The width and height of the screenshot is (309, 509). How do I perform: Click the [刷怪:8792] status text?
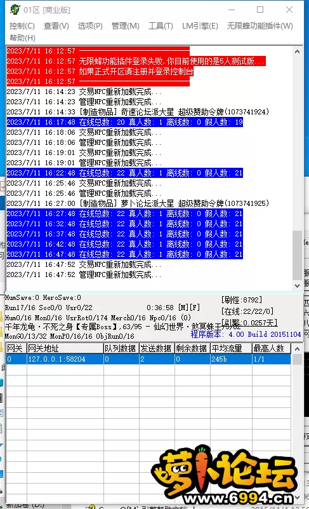click(242, 300)
